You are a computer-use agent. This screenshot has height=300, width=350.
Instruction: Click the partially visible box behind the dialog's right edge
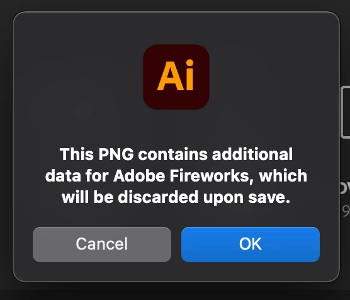pyautogui.click(x=346, y=112)
